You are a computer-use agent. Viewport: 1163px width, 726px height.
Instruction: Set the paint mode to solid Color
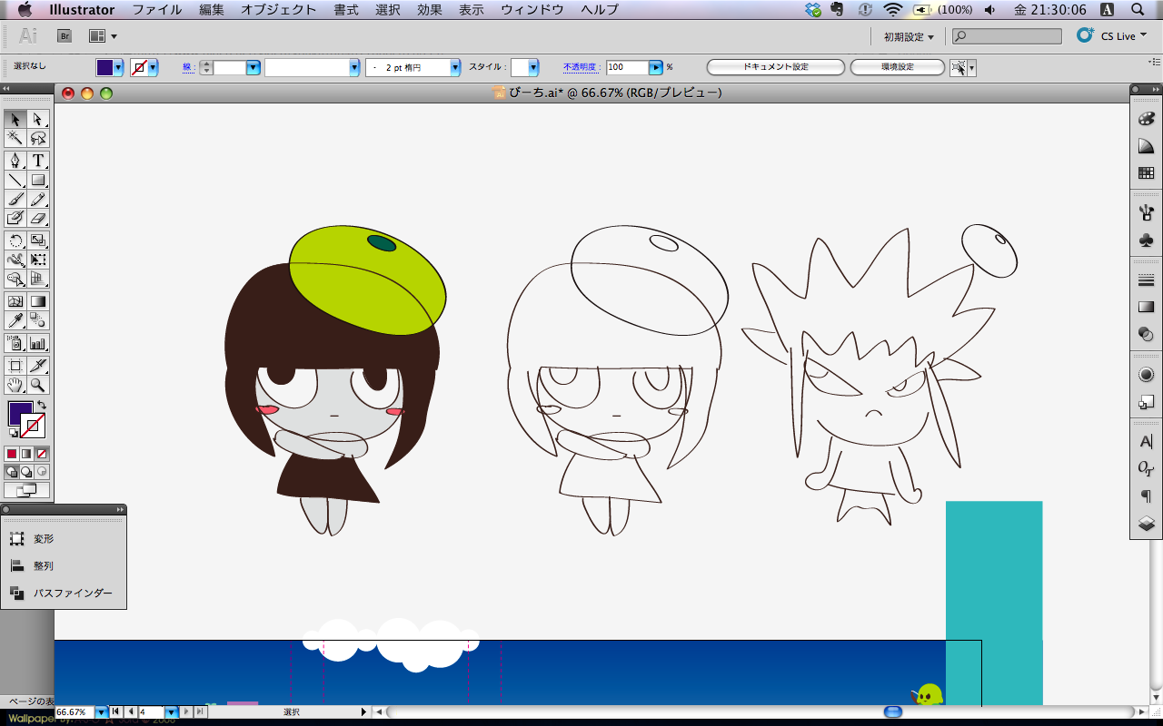click(12, 454)
